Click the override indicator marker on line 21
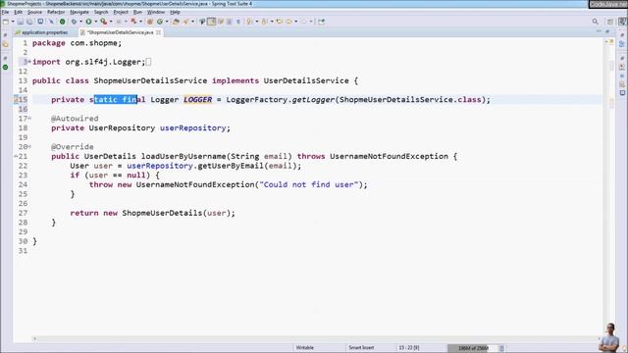The image size is (628, 353). pyautogui.click(x=16, y=156)
